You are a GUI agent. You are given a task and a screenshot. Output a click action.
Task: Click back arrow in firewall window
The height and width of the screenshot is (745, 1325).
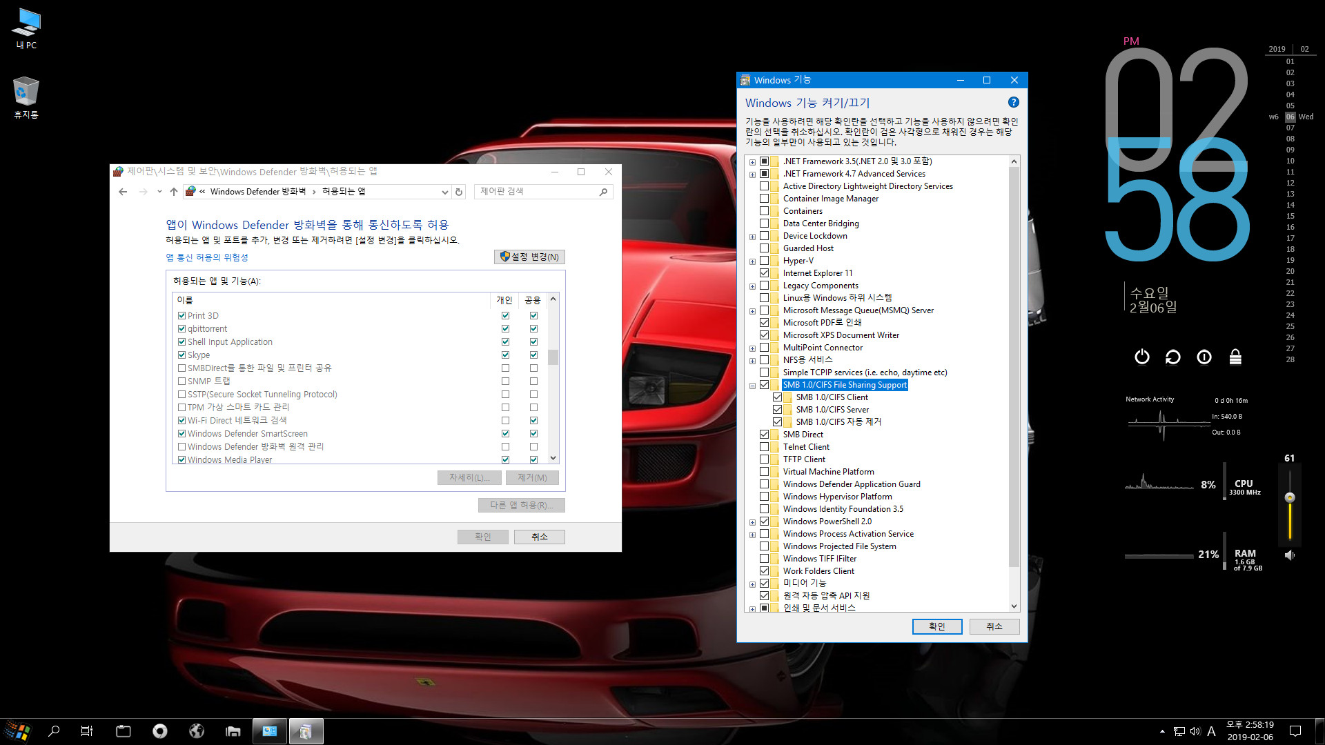point(123,192)
